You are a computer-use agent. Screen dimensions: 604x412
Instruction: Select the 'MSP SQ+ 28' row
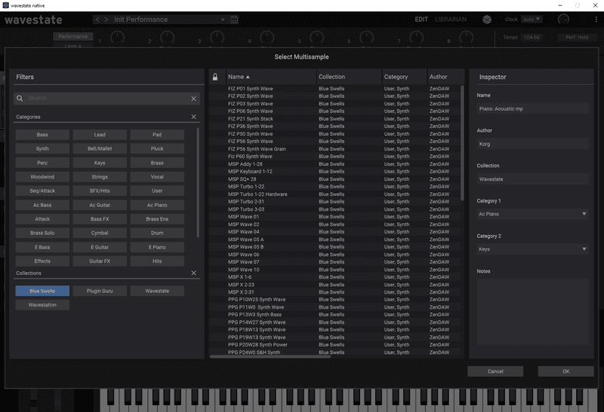click(x=334, y=179)
